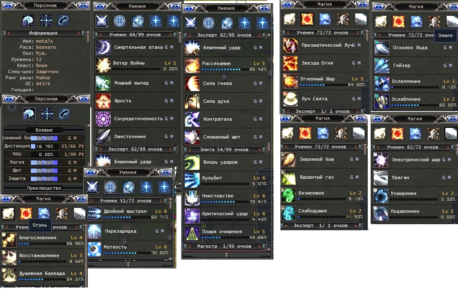Click the Производство section label
This screenshot has width=458, height=294.
pos(44,188)
